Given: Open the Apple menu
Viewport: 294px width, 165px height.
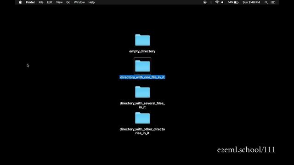Looking at the screenshot, I should (x=20, y=2).
